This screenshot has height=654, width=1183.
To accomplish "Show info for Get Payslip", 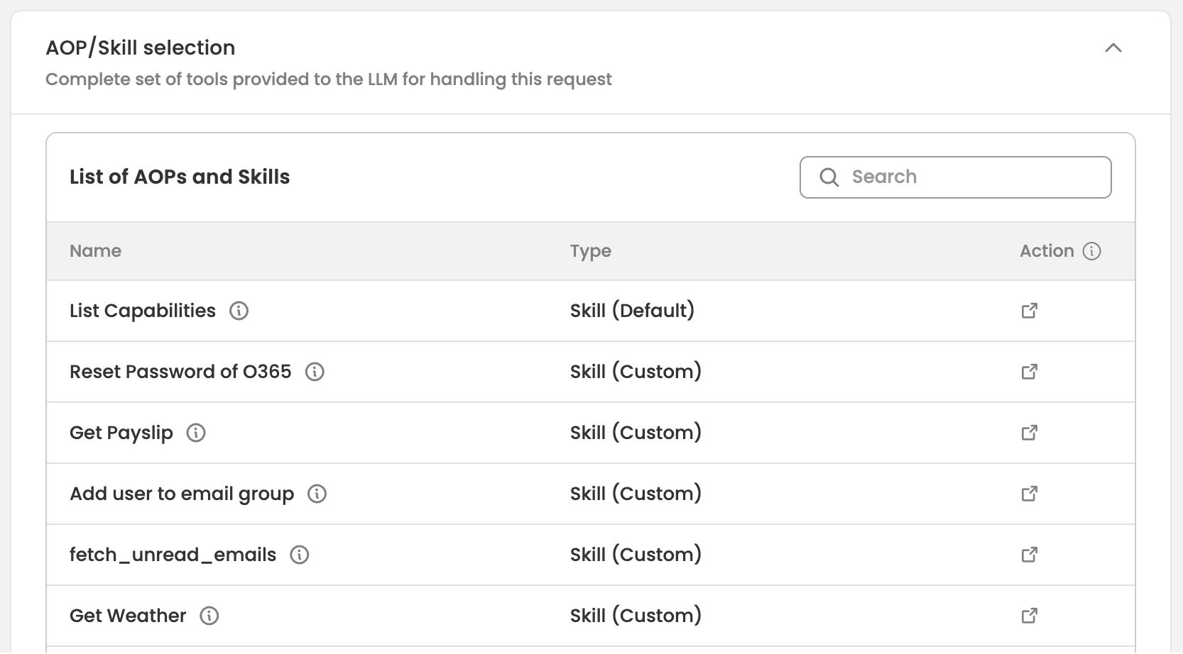I will (x=196, y=433).
